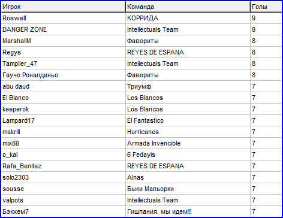Click the Rafa_Benitez player cell
283x218 pixels.
64,166
